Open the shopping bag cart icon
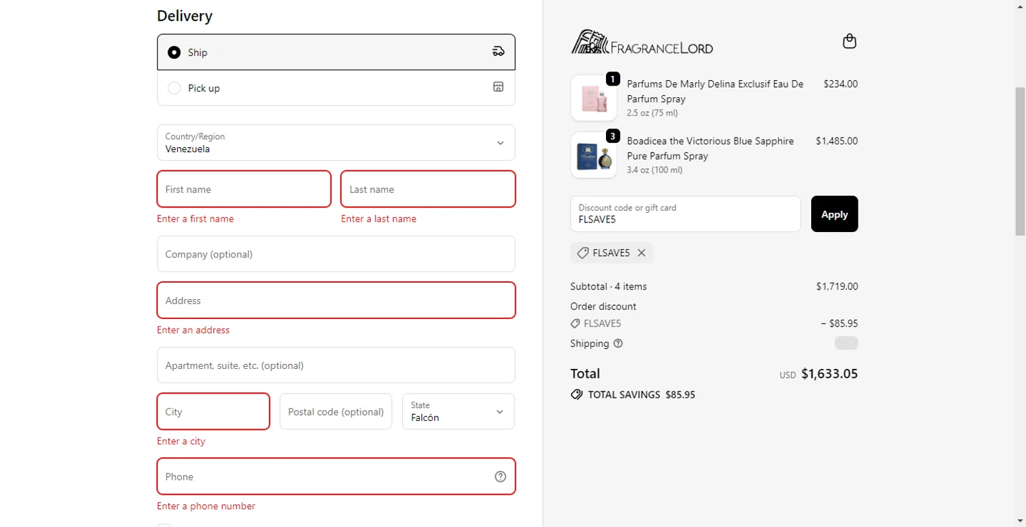Image resolution: width=1026 pixels, height=527 pixels. [849, 42]
